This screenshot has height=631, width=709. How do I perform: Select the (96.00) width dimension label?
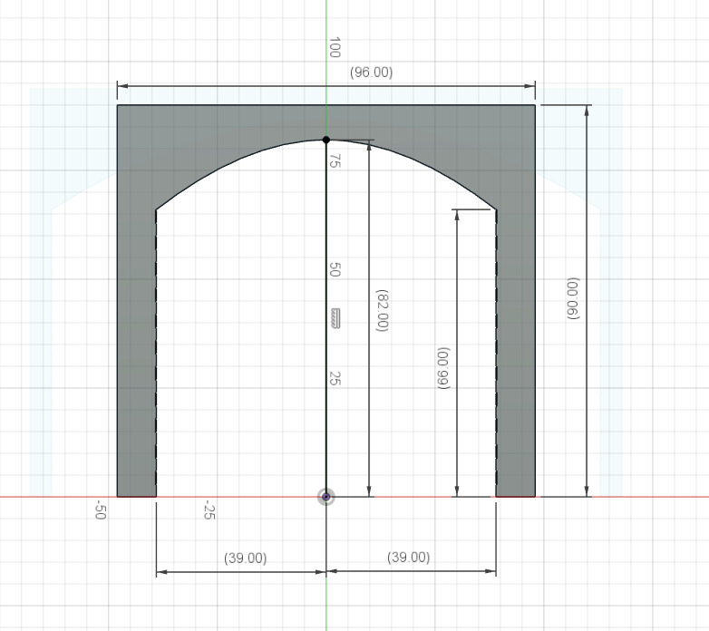pyautogui.click(x=371, y=73)
